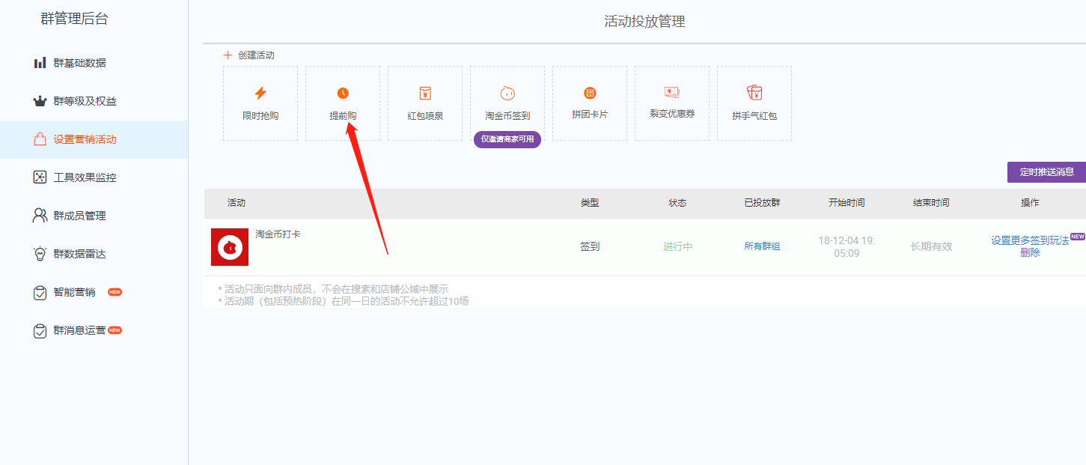This screenshot has width=1086, height=465.
Task: Click the 拼手气红包 card label
Action: [x=754, y=116]
